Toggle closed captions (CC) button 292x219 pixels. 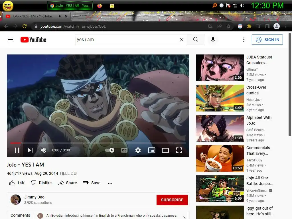pos(124,150)
